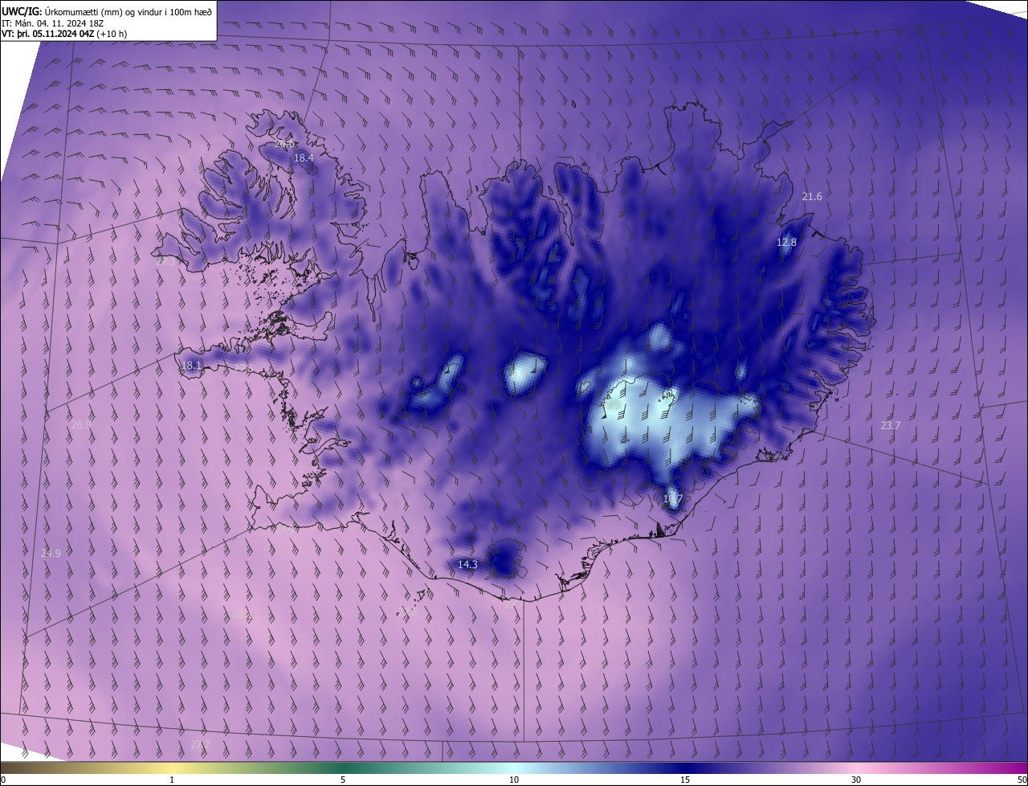Click the 'IT: Mán. 04. 11. 2024 18Z' line
This screenshot has width=1028, height=786.
(x=52, y=23)
